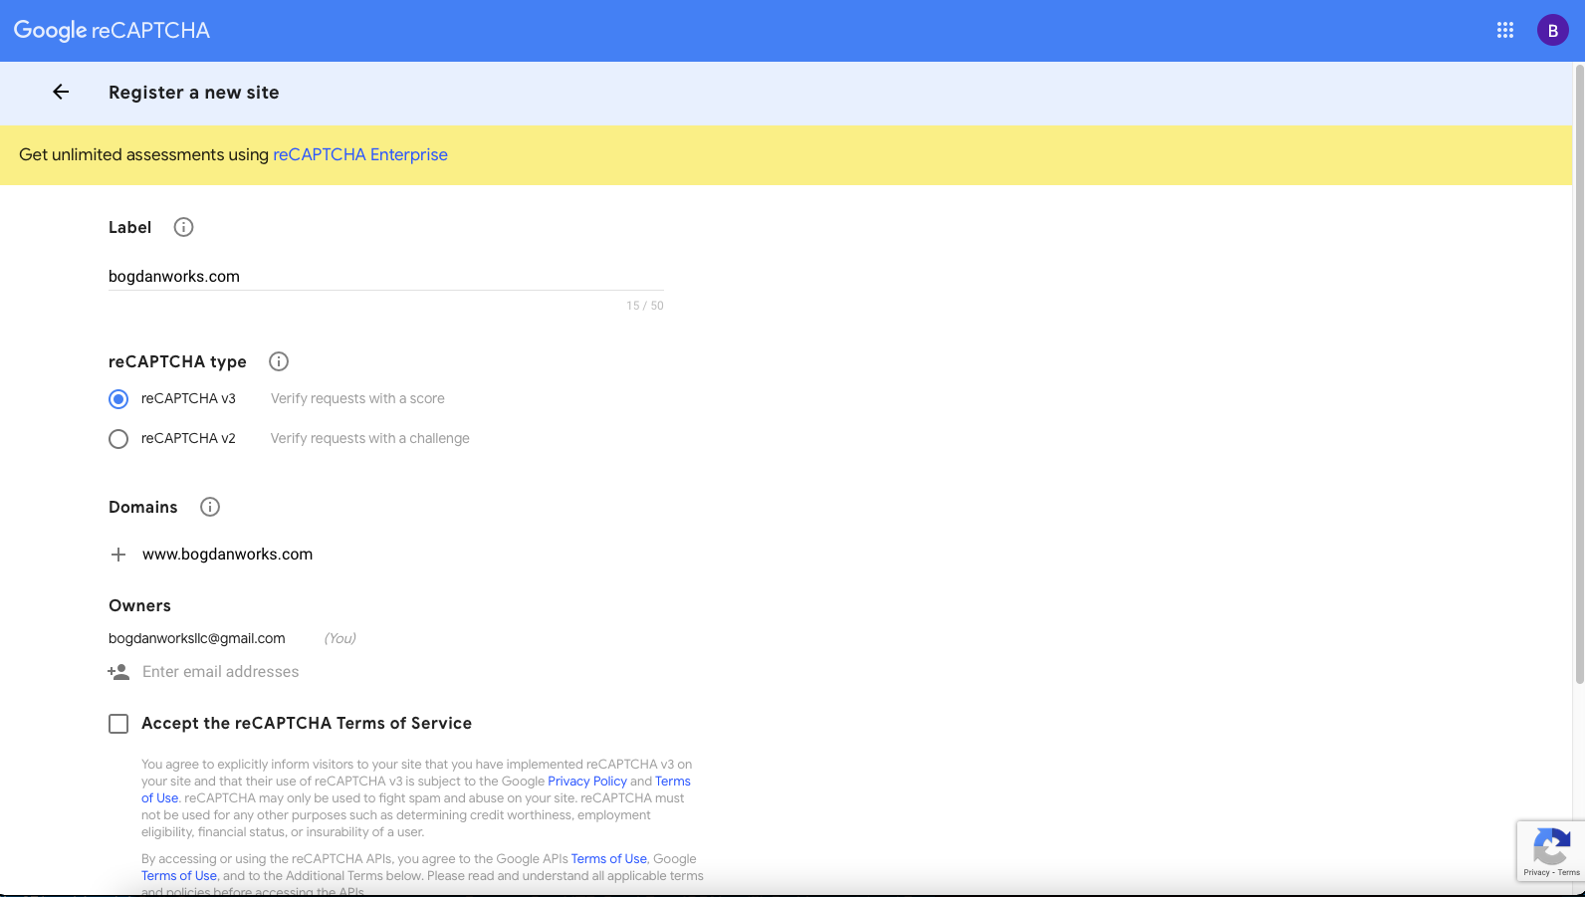Click the 15 / 50 character counter
The width and height of the screenshot is (1585, 897).
click(645, 306)
